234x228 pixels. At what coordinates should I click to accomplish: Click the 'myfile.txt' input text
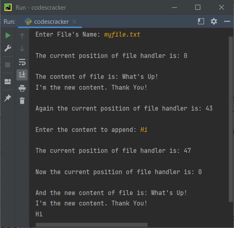pos(122,35)
